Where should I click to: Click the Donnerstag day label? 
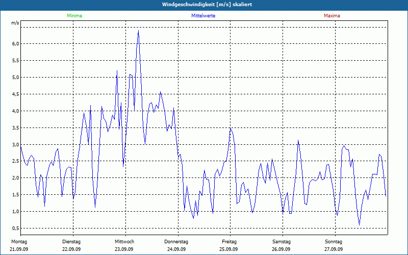coord(176,242)
